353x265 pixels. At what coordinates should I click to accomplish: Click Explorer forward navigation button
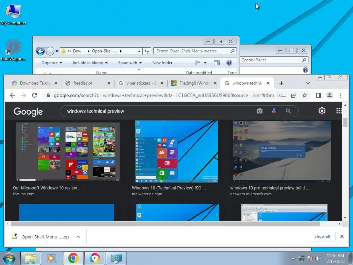[x=50, y=51]
